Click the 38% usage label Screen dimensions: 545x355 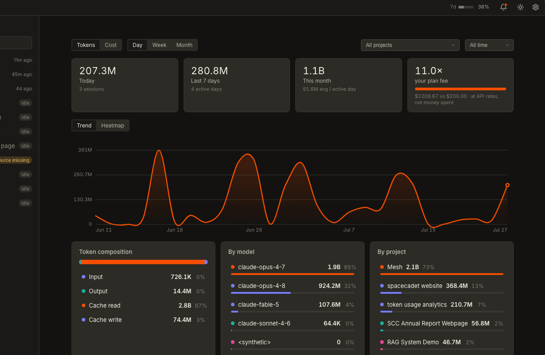tap(483, 7)
